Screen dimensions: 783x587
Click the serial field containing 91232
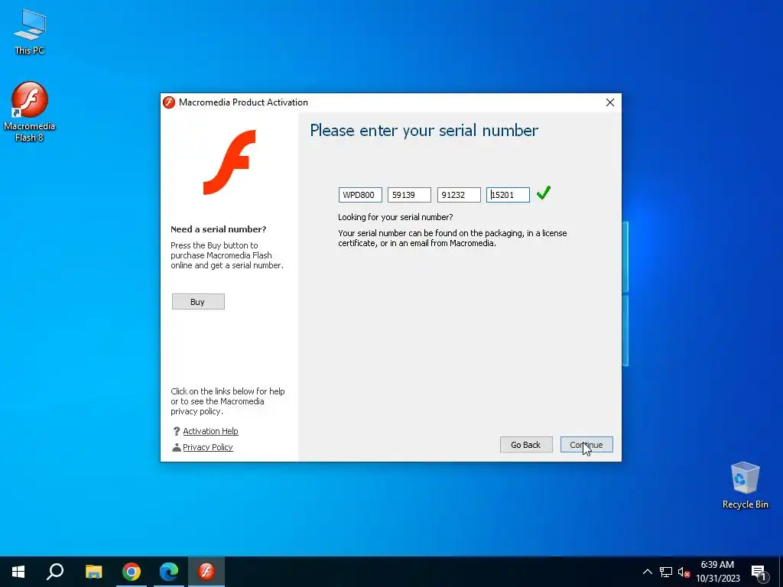(459, 195)
